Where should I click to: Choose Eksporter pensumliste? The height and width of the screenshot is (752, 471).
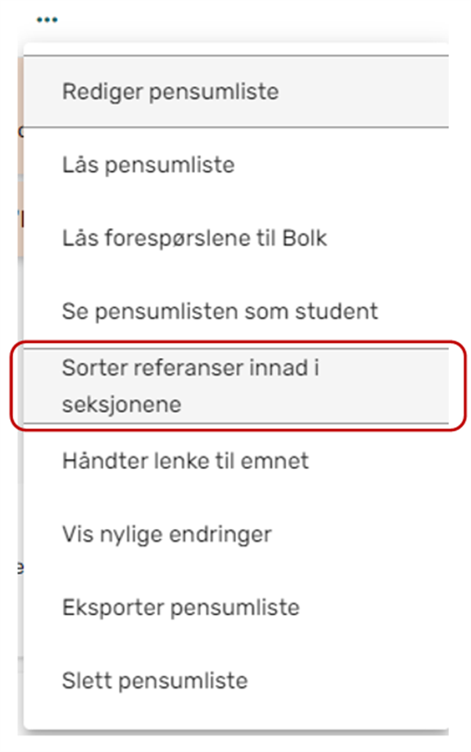[x=180, y=607]
